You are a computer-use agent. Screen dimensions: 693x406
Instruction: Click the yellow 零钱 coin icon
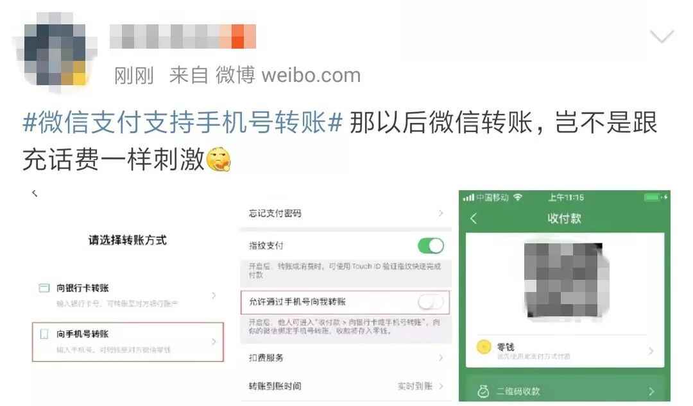(x=484, y=347)
